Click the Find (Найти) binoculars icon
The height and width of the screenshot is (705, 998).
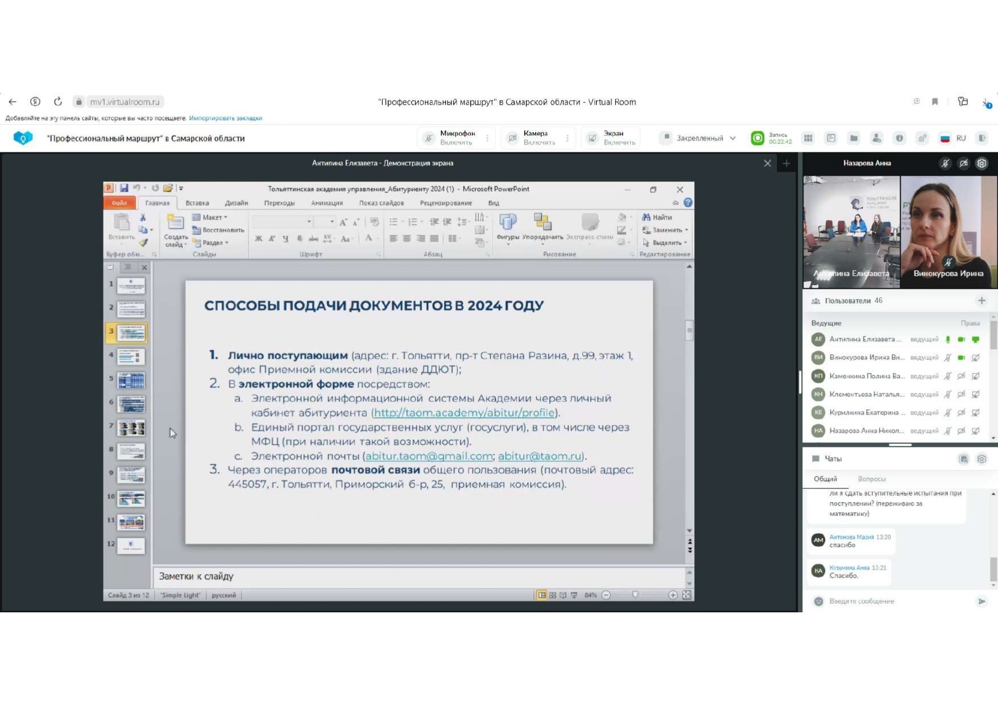646,217
